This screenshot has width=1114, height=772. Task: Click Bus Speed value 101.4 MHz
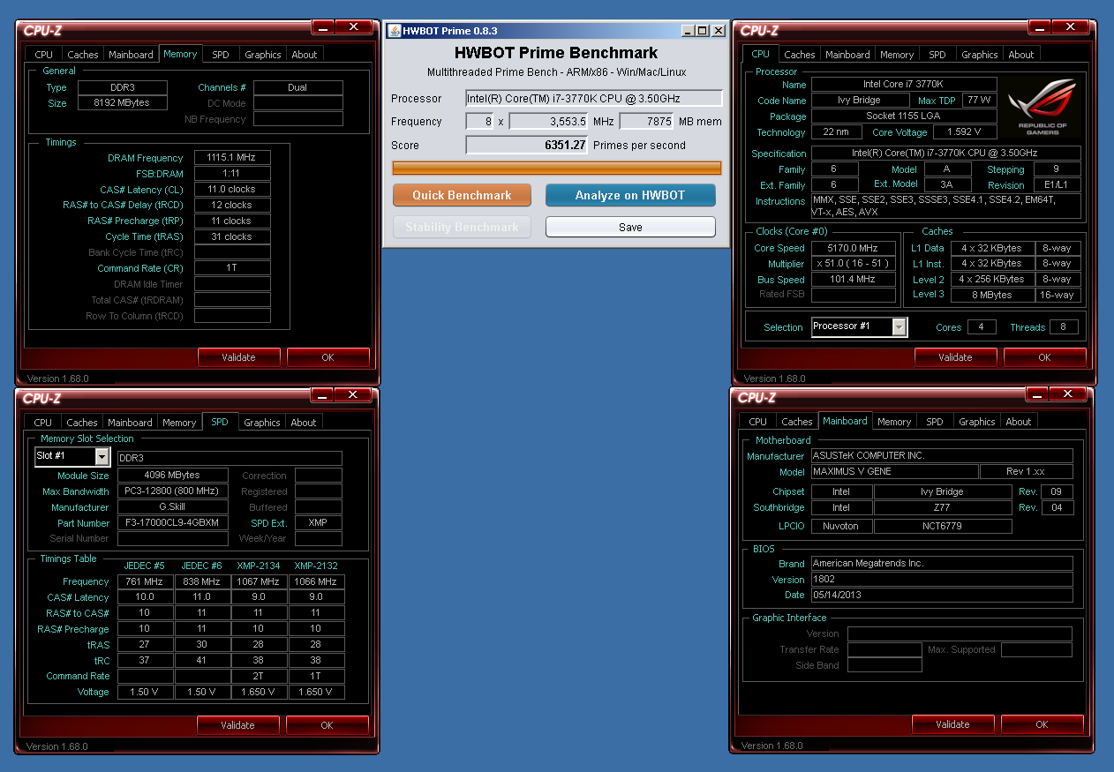tap(853, 280)
